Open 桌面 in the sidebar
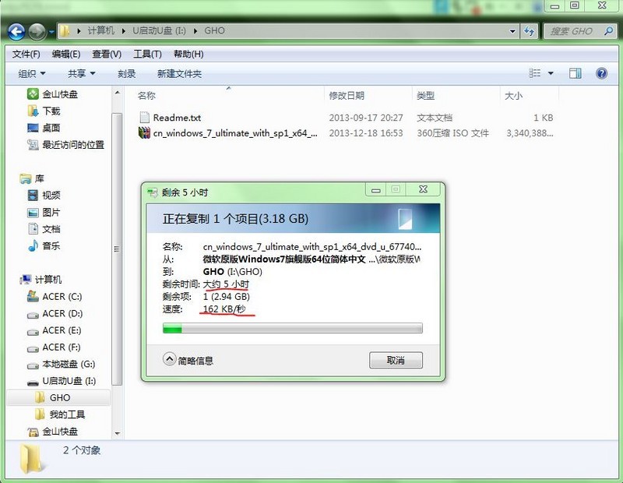Viewport: 623px width, 483px height. [44, 128]
